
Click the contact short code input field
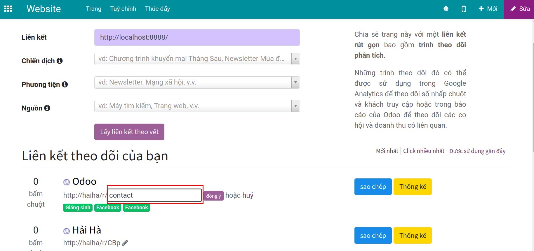point(155,195)
